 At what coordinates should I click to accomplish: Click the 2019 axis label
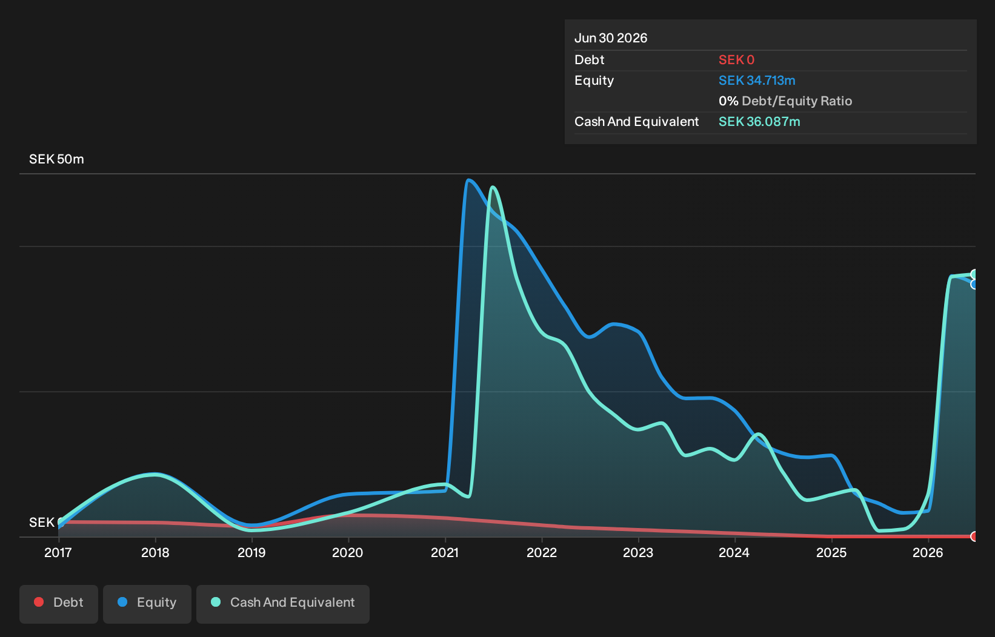tap(251, 552)
